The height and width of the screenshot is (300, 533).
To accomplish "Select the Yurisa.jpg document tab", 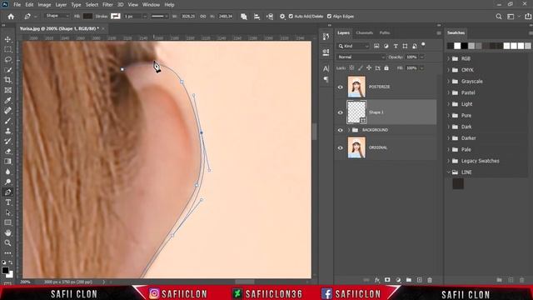I will click(x=59, y=28).
